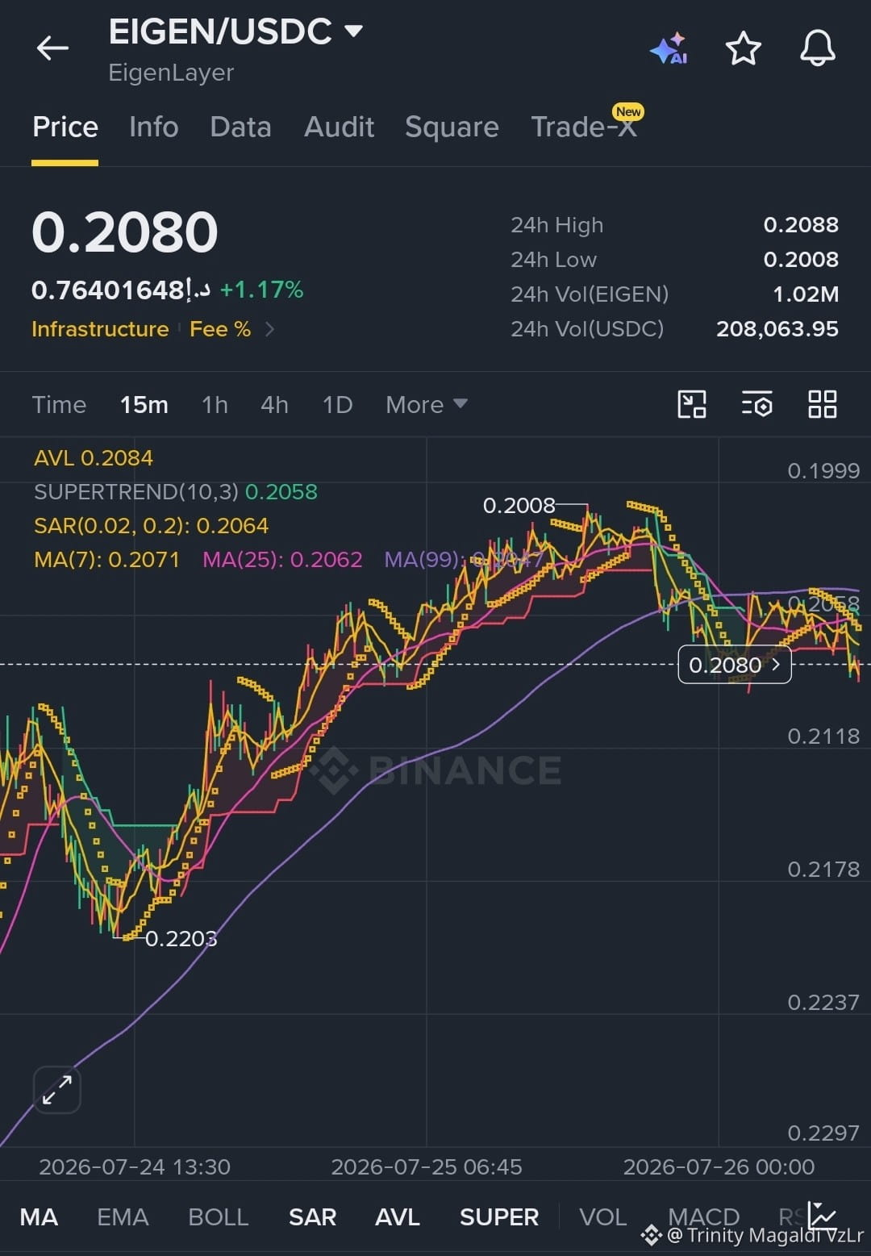Viewport: 871px width, 1256px height.
Task: Click the 0.2203 chart marker label
Action: tap(181, 939)
